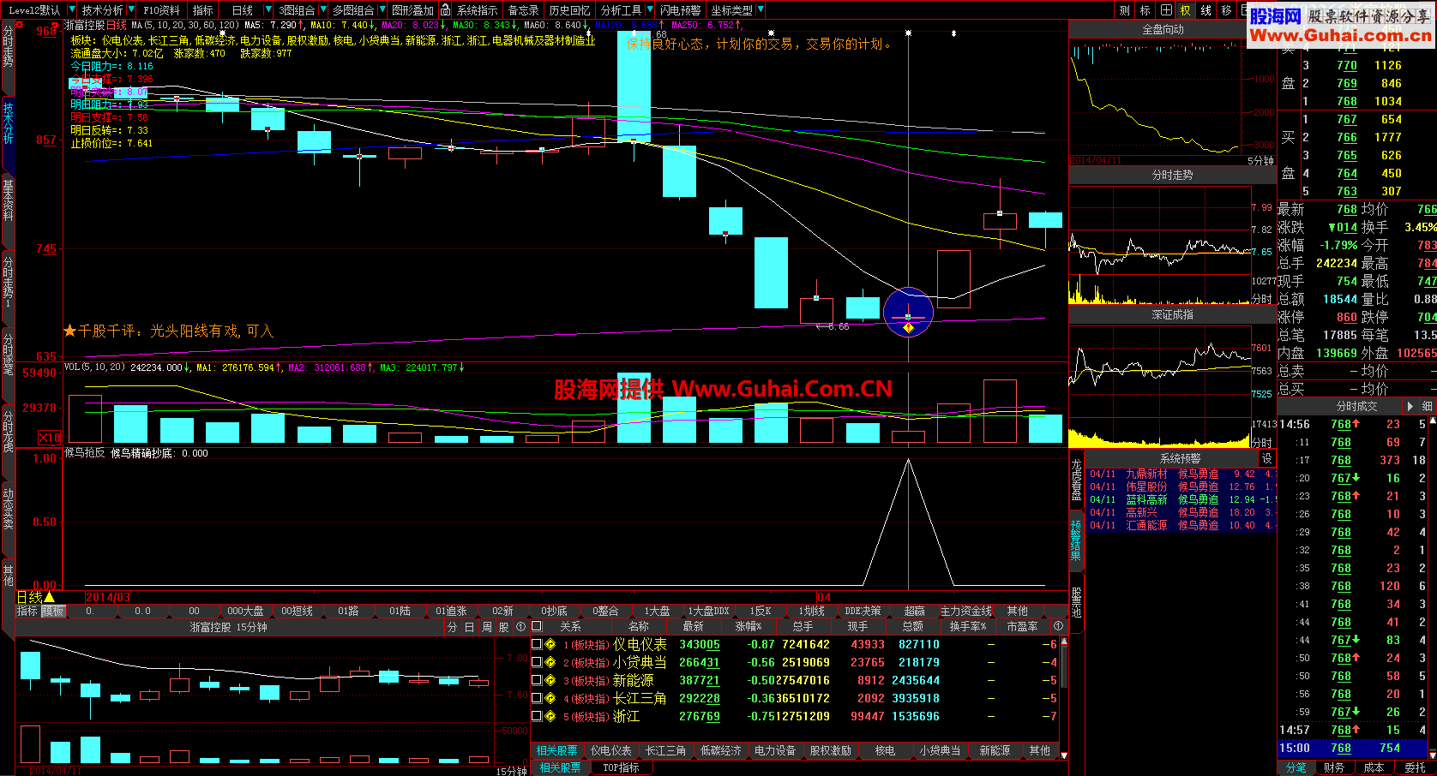The height and width of the screenshot is (776, 1437).
Task: Open the 3图组合 dropdown arrow
Action: (322, 10)
